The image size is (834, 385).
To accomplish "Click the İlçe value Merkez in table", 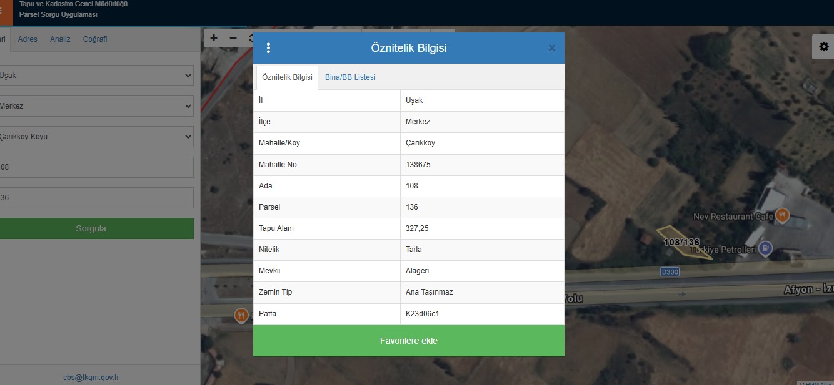I will point(418,122).
